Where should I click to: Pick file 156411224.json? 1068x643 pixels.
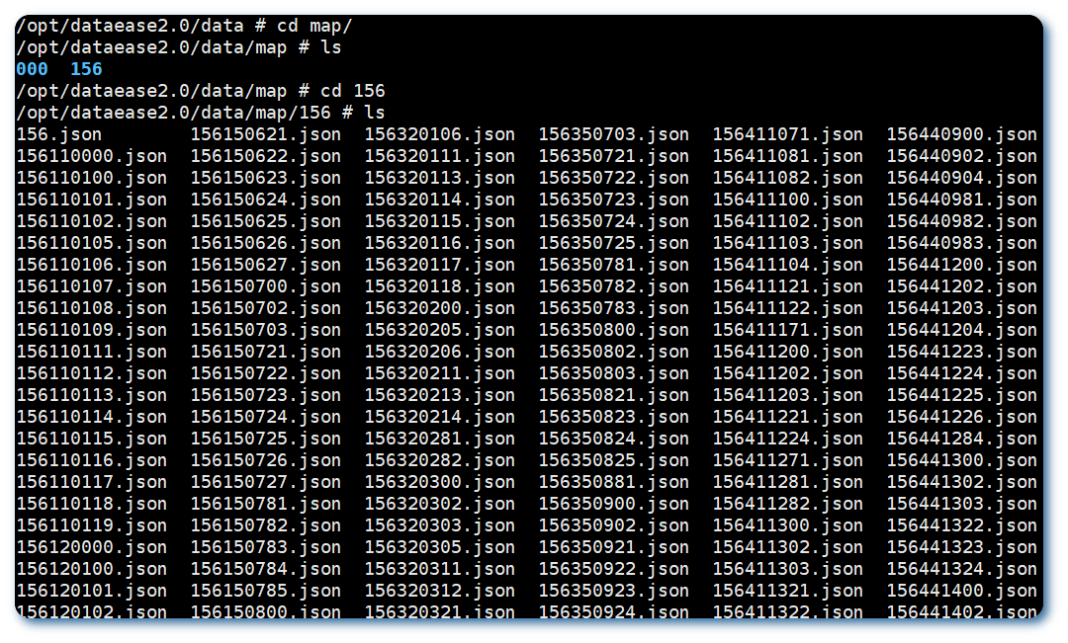[x=788, y=439]
